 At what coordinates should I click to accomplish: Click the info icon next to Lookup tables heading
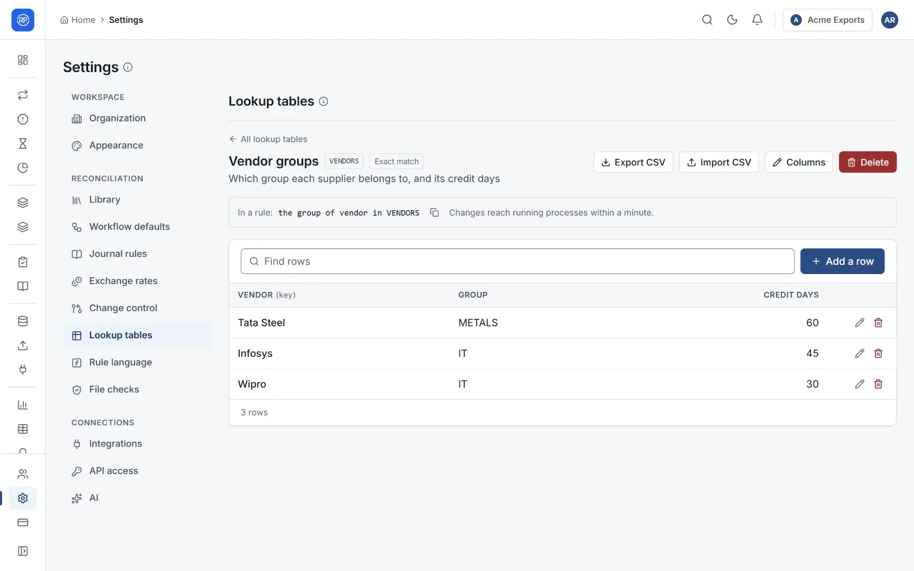coord(323,102)
